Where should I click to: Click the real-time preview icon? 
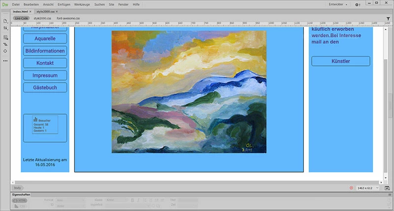pyautogui.click(x=387, y=188)
